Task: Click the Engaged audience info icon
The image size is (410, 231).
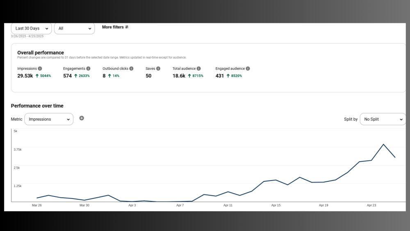Action: [248, 69]
